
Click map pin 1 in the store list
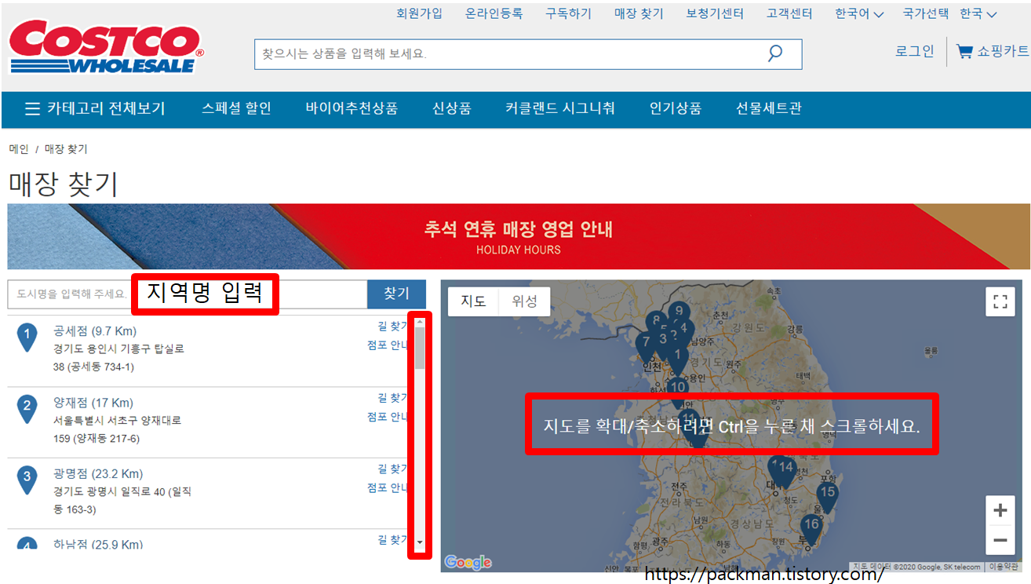point(27,338)
